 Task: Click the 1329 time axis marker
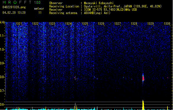(151, 24)
